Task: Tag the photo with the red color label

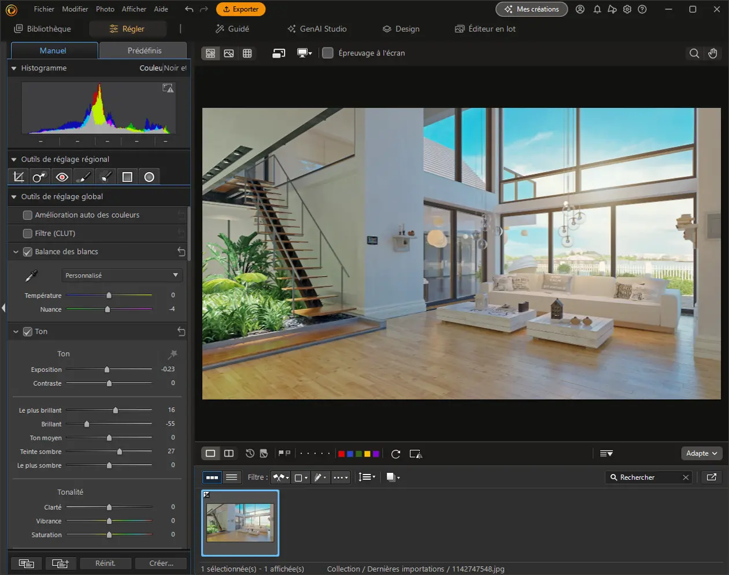Action: click(x=341, y=454)
